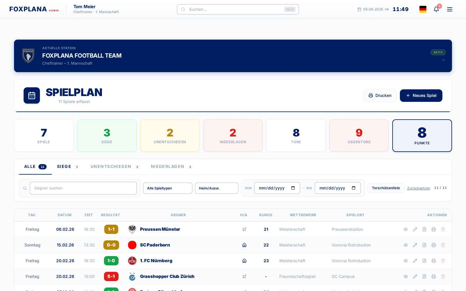Click the Zurücksetzen link
This screenshot has width=466, height=291.
coord(419,188)
